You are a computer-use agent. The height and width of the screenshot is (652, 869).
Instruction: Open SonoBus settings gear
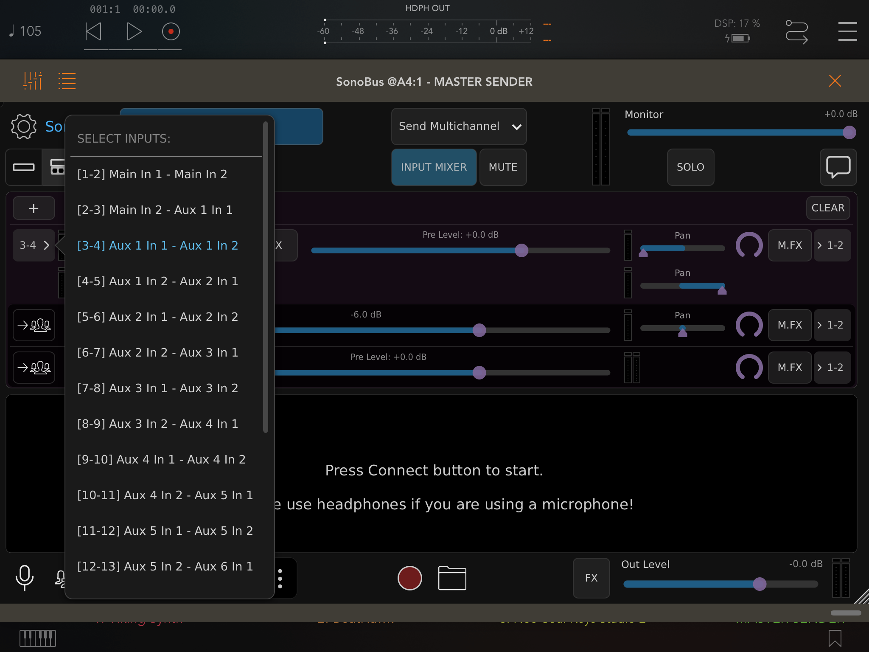pyautogui.click(x=23, y=126)
